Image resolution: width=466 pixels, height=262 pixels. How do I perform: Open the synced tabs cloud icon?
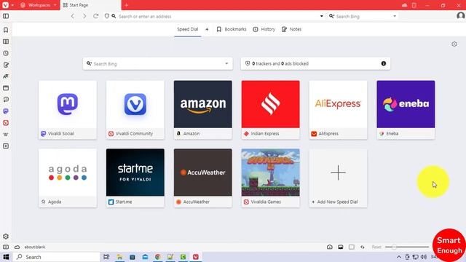click(x=405, y=5)
